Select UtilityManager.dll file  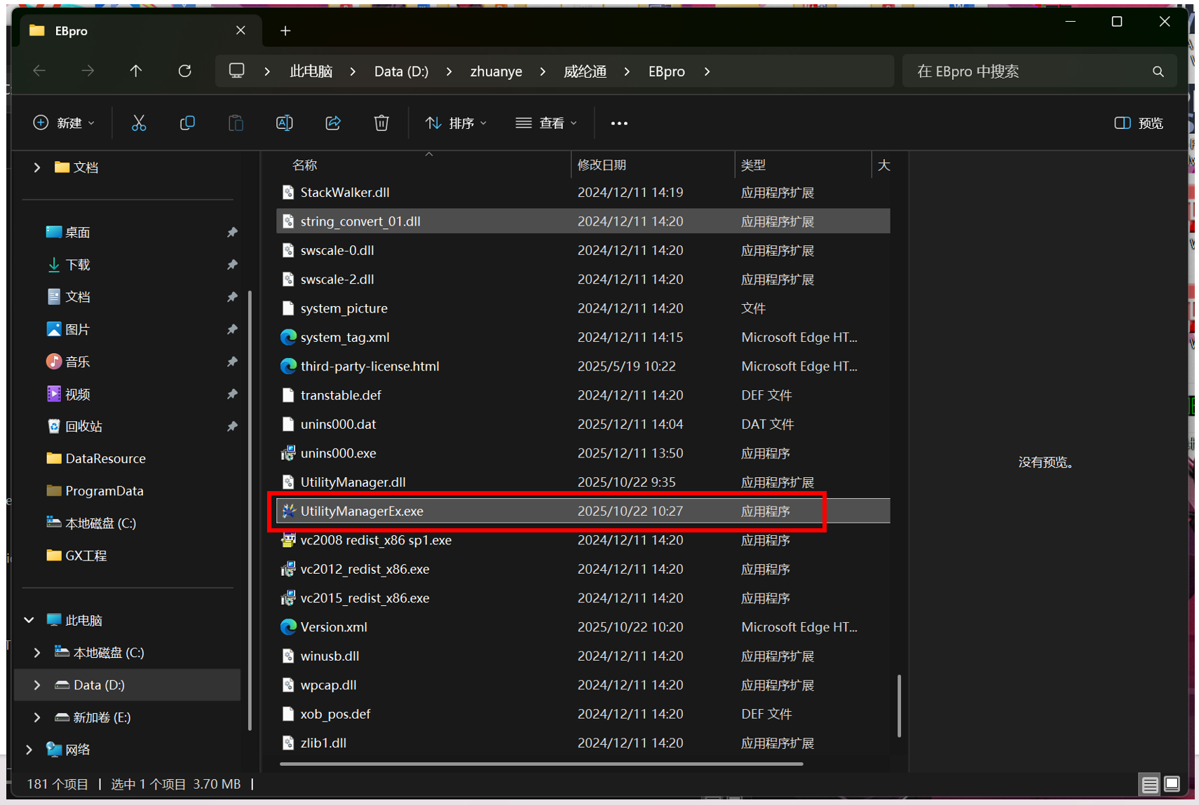[x=583, y=482]
